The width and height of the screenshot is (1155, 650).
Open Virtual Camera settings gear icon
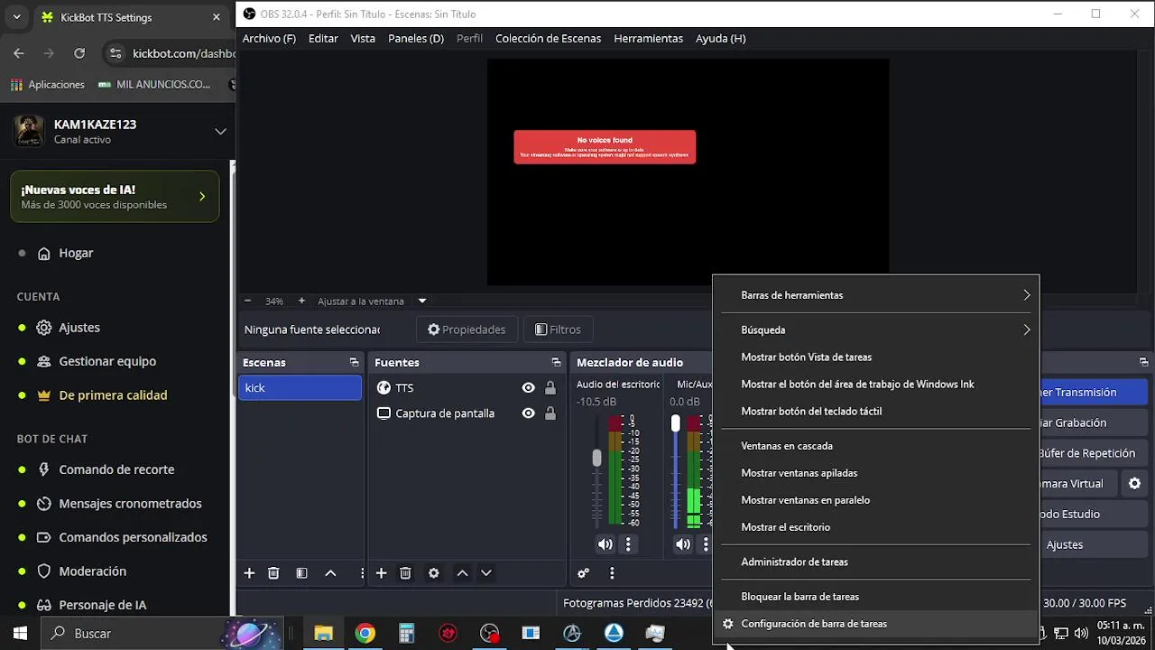point(1134,484)
